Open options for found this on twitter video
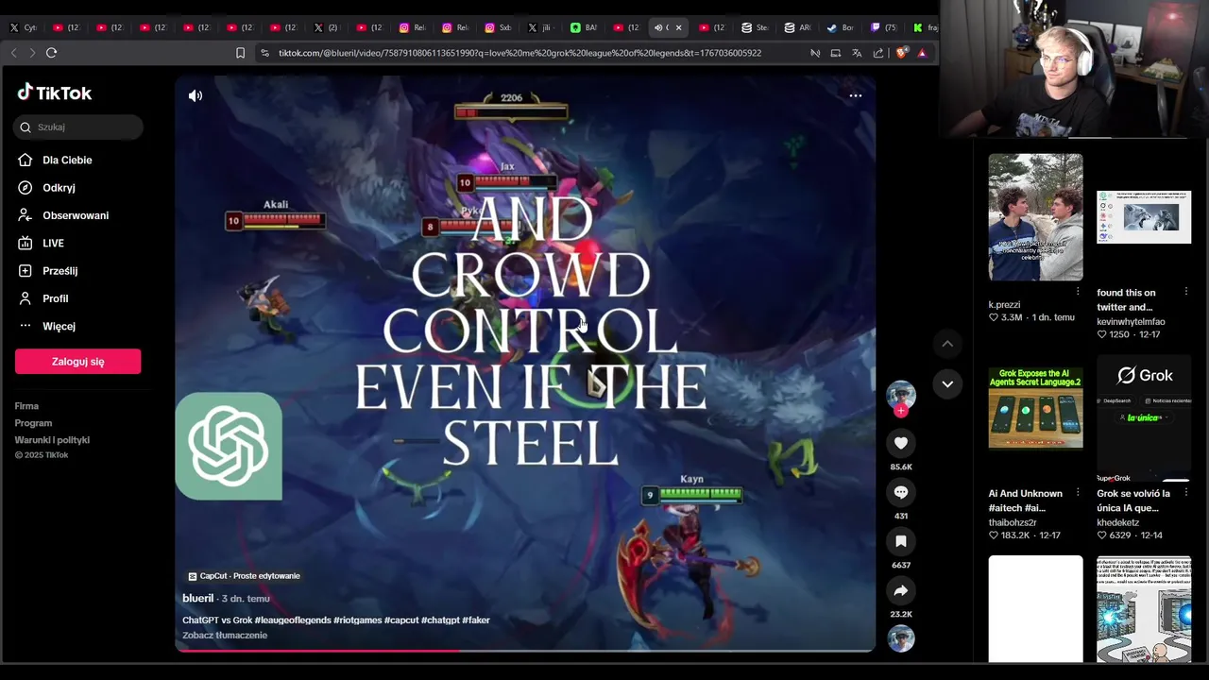Viewport: 1209px width, 680px height. [x=1186, y=292]
